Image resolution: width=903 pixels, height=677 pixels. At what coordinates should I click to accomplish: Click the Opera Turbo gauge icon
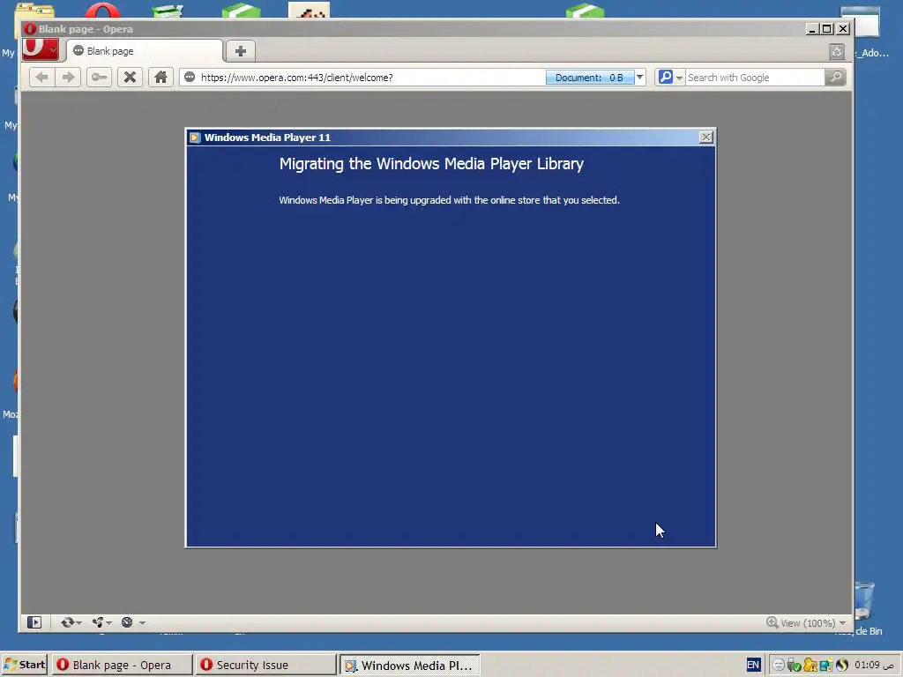(x=127, y=622)
